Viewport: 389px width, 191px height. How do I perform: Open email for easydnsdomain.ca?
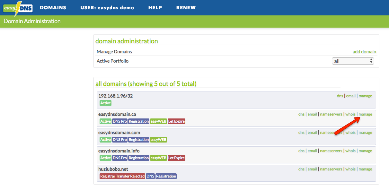(x=312, y=114)
